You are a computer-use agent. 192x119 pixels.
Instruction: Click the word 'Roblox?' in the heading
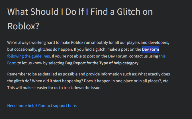[23, 26]
